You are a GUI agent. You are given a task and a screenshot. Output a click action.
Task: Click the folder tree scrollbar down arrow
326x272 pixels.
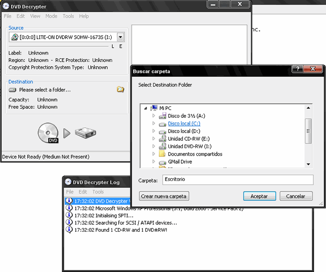pos(308,164)
